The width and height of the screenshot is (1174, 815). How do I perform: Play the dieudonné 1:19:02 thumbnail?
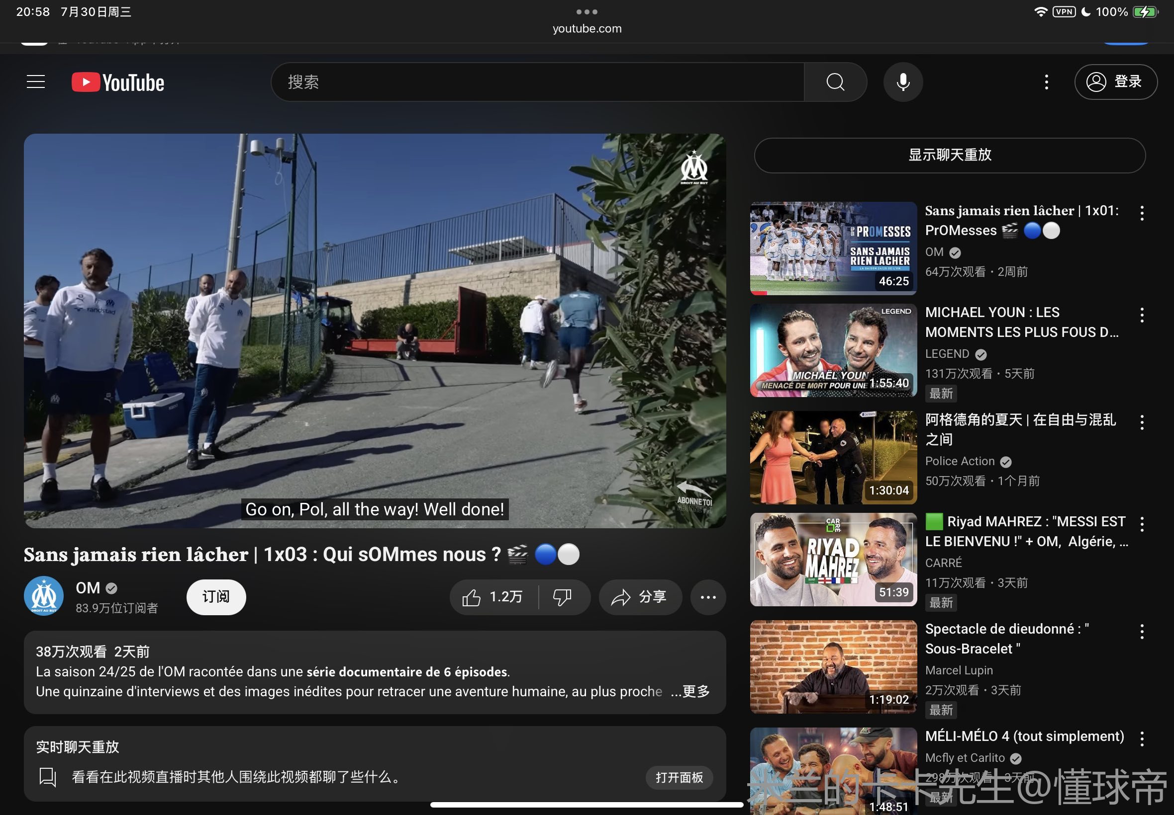click(833, 667)
